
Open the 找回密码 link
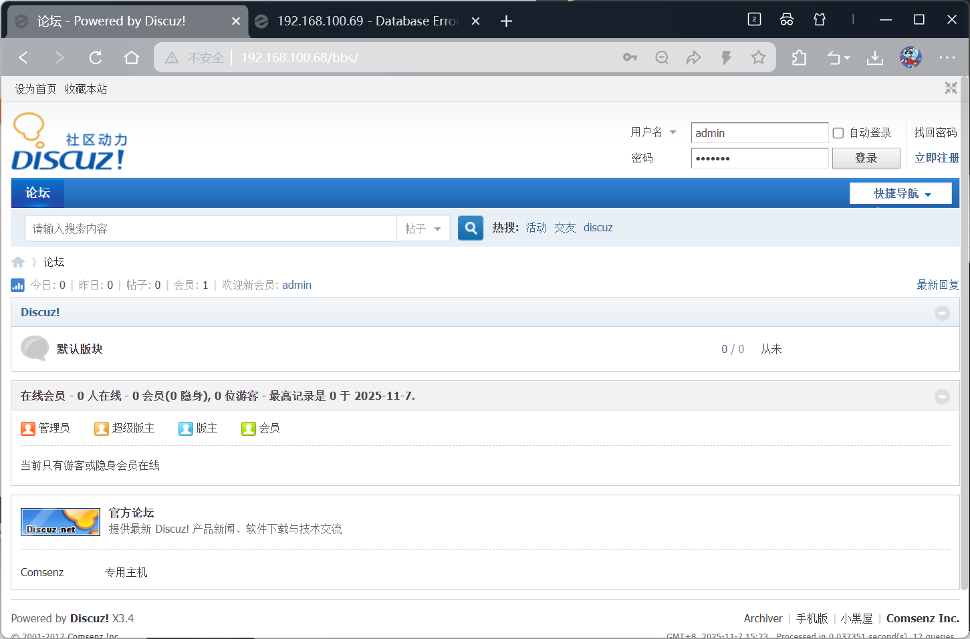tap(936, 132)
